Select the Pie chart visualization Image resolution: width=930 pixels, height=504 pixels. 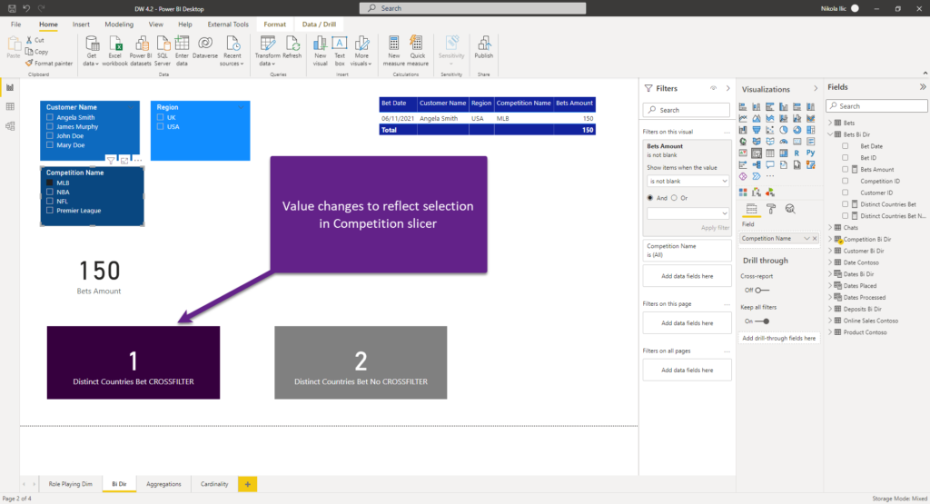click(784, 130)
